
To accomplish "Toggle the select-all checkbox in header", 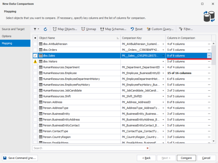I will (35, 38).
